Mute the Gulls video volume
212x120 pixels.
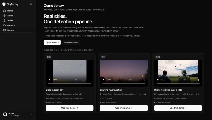[x=76, y=80]
